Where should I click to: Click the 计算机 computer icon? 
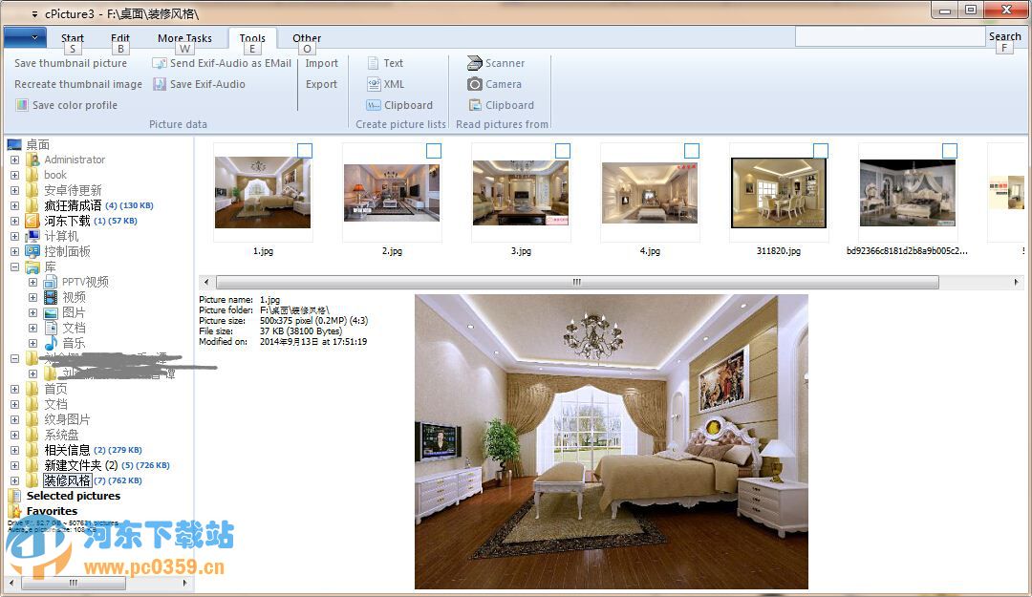(32, 236)
